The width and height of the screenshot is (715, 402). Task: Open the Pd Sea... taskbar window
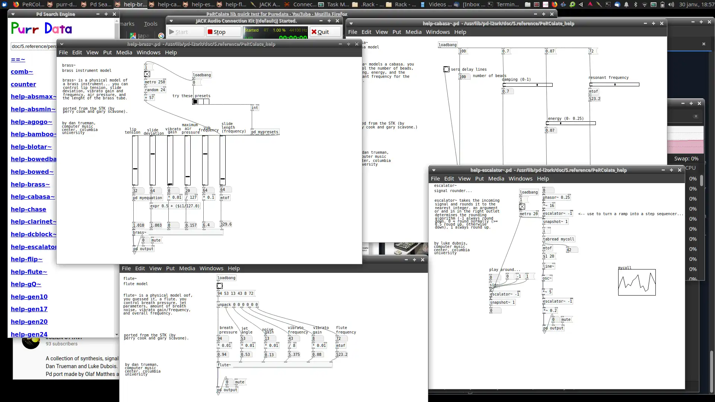click(x=96, y=4)
